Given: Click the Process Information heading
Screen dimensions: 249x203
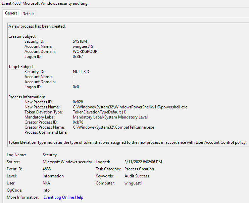Looking at the screenshot, I should click(x=27, y=97).
